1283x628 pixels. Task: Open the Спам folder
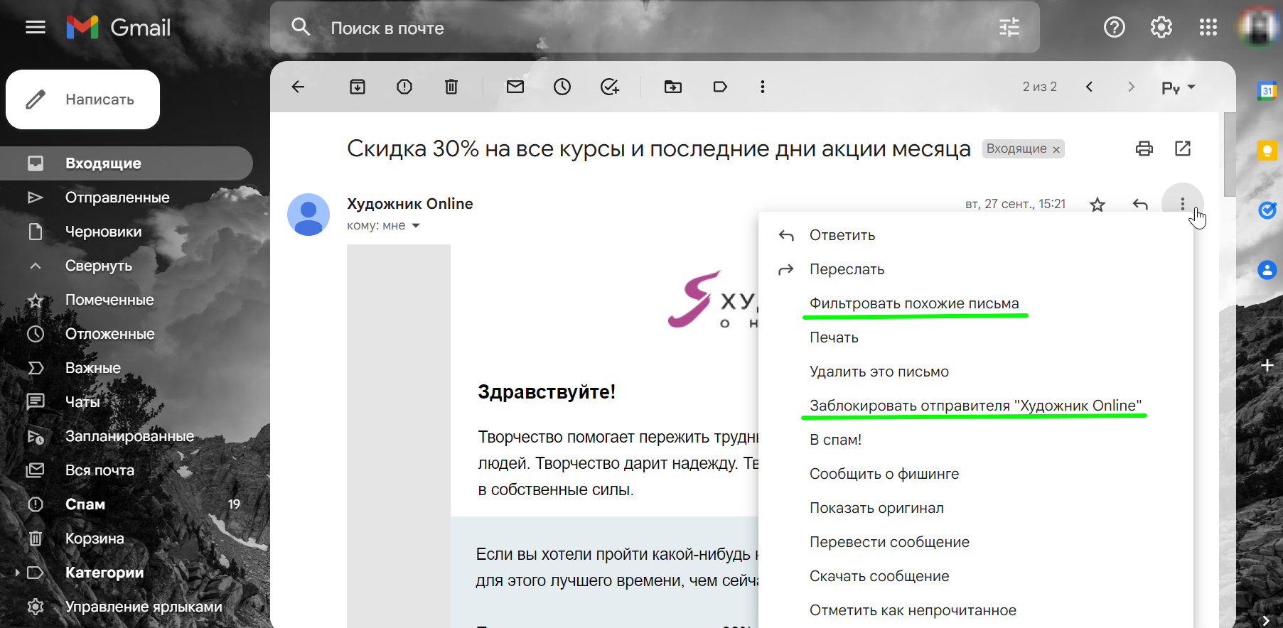click(x=127, y=504)
